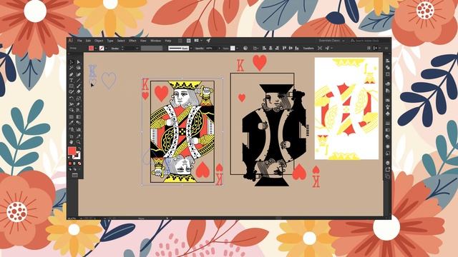Select the Rectangle tool
The image size is (458, 257).
click(72, 86)
